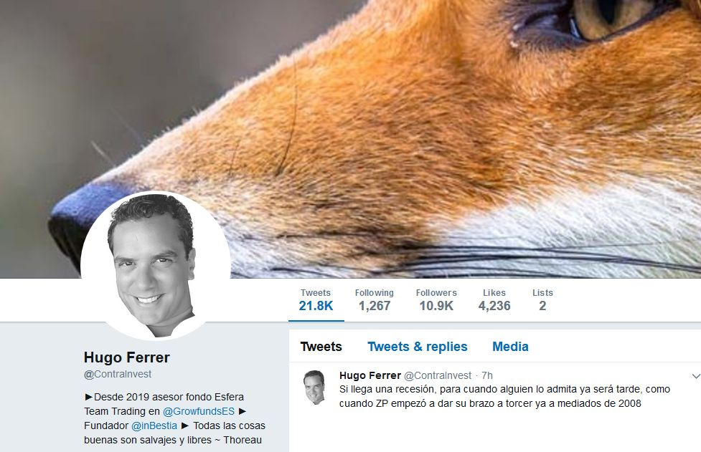Open the @inBestia mention in bio
Image resolution: width=701 pixels, height=452 pixels.
coord(154,425)
